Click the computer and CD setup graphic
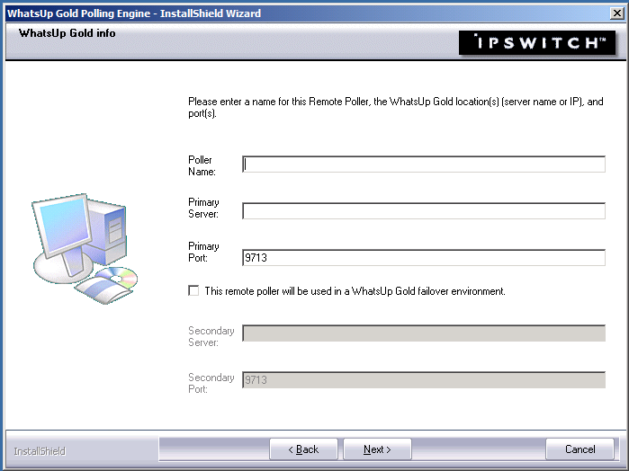Viewport: 629px width, 471px height. point(85,248)
